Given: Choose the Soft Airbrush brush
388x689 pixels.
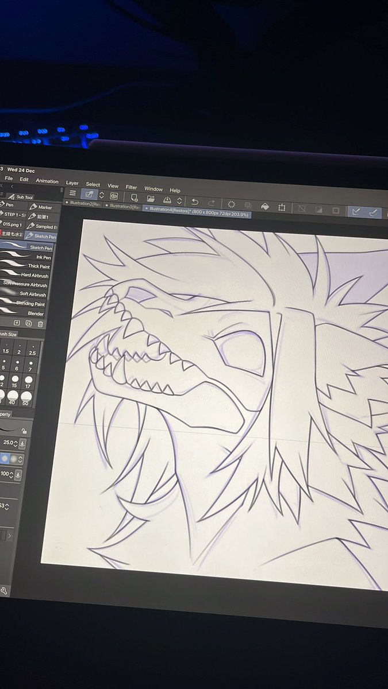Looking at the screenshot, I should click(x=24, y=294).
